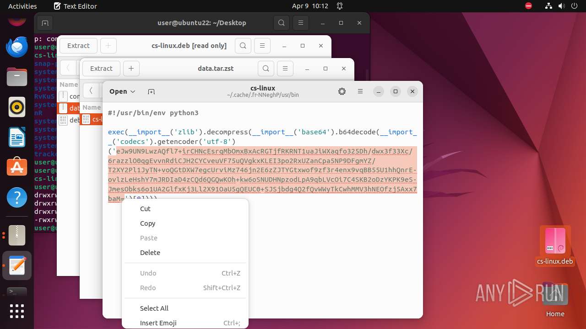Image resolution: width=586 pixels, height=329 pixels.
Task: Open Archive Manager from dock
Action: (17, 235)
